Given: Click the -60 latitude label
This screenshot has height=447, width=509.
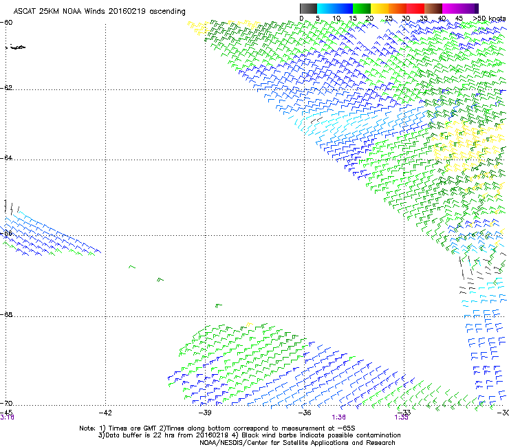Looking at the screenshot, I should click(x=6, y=23).
